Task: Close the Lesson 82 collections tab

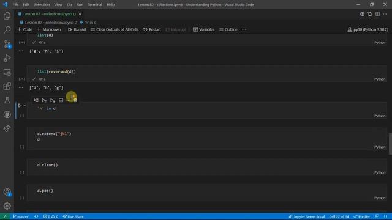Action: tap(80, 14)
